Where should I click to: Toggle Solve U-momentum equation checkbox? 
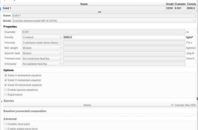(6, 75)
